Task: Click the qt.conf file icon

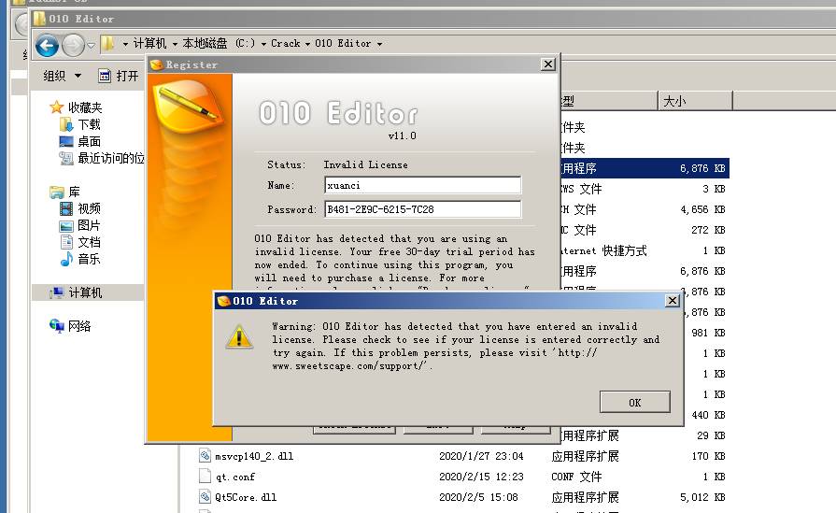Action: [x=205, y=476]
